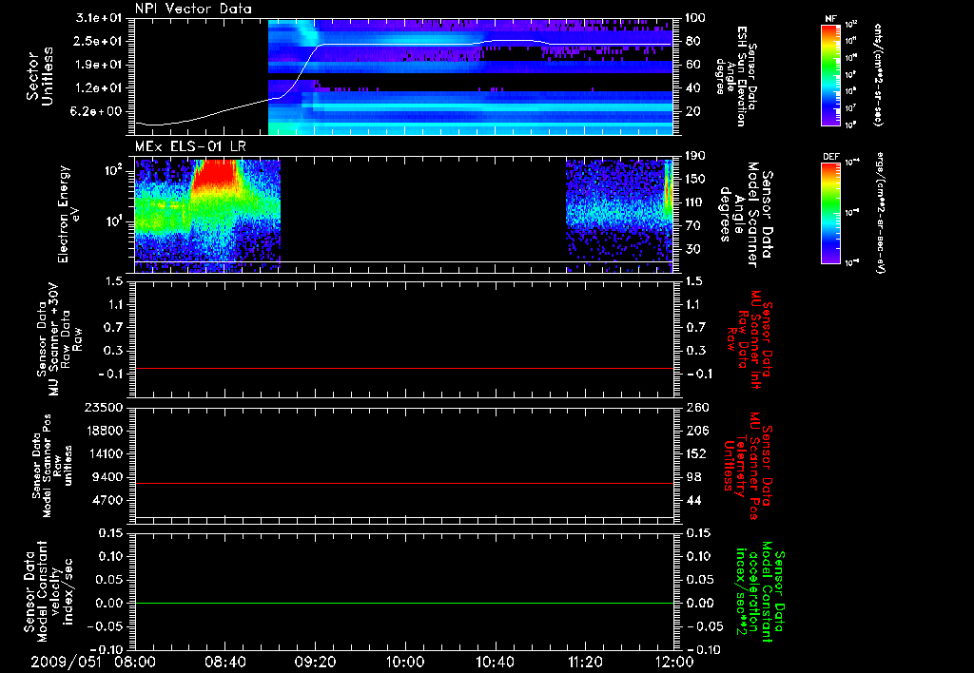Click the '18800' scanner position tick value
Image resolution: width=974 pixels, height=673 pixels.
point(104,431)
